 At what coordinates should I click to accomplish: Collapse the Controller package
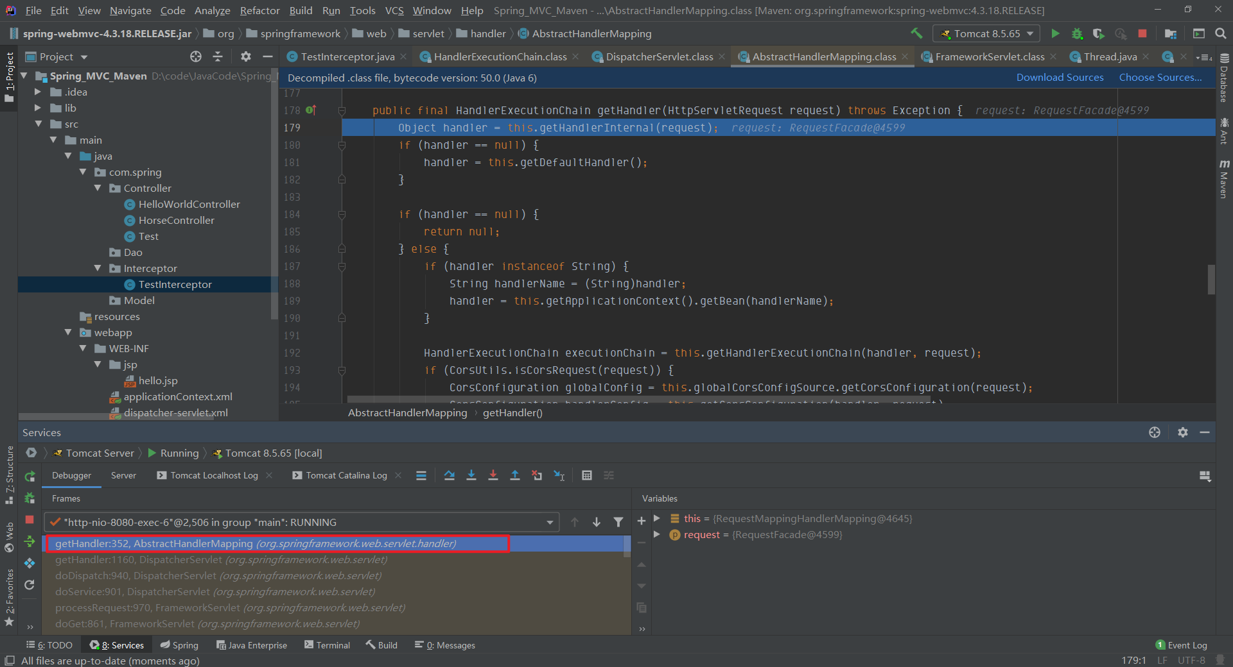[x=98, y=188]
